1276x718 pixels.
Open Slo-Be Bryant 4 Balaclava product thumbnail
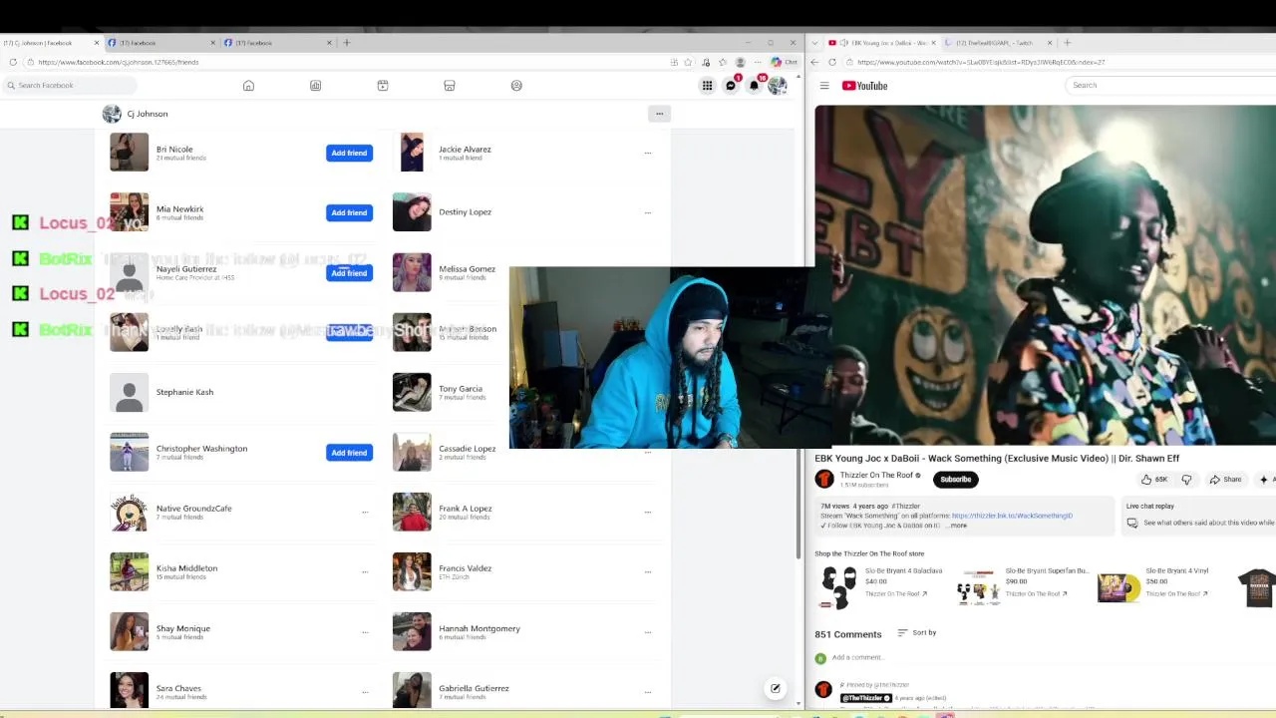click(837, 586)
